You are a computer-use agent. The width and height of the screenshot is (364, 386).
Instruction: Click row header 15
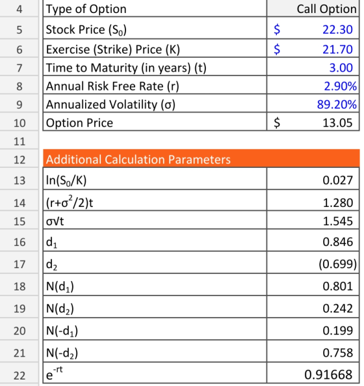[19, 221]
